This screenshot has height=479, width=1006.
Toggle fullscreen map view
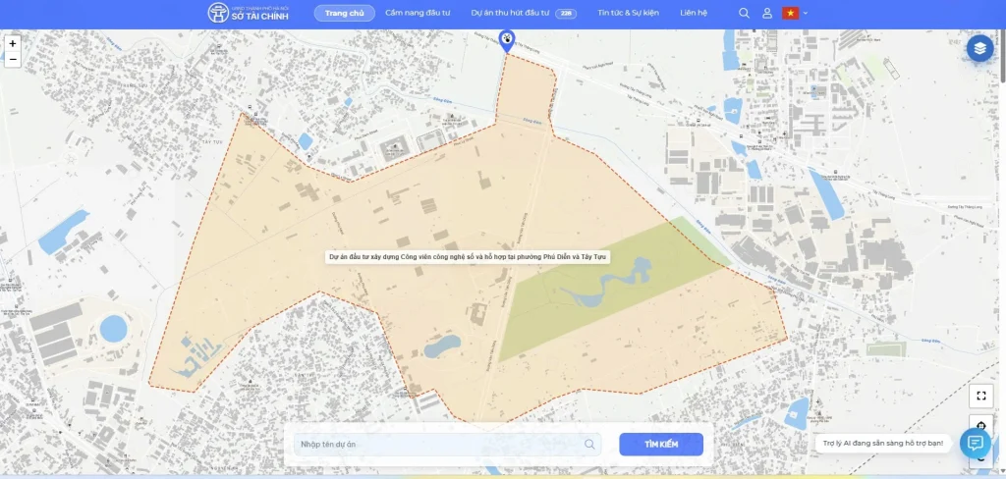pyautogui.click(x=981, y=396)
